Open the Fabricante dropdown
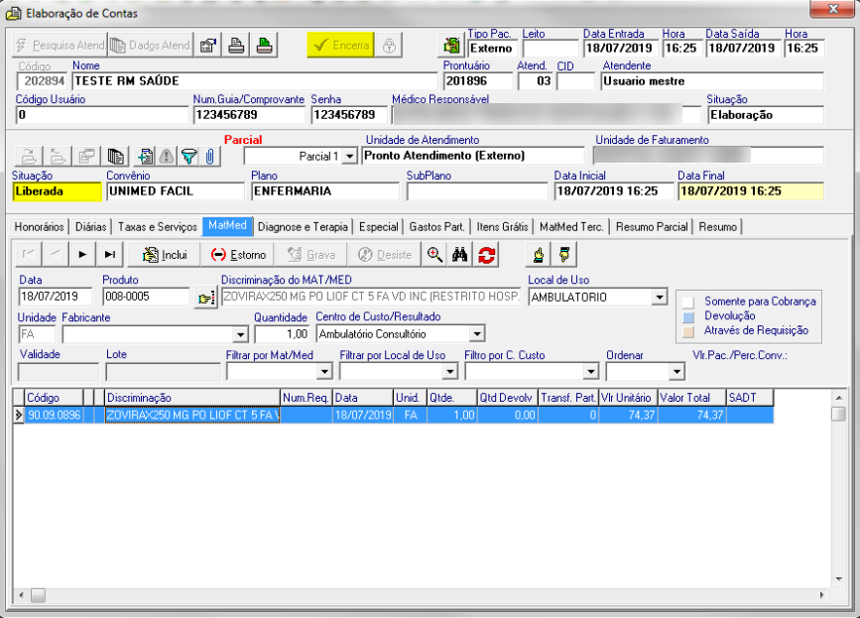This screenshot has height=618, width=860. coord(240,334)
